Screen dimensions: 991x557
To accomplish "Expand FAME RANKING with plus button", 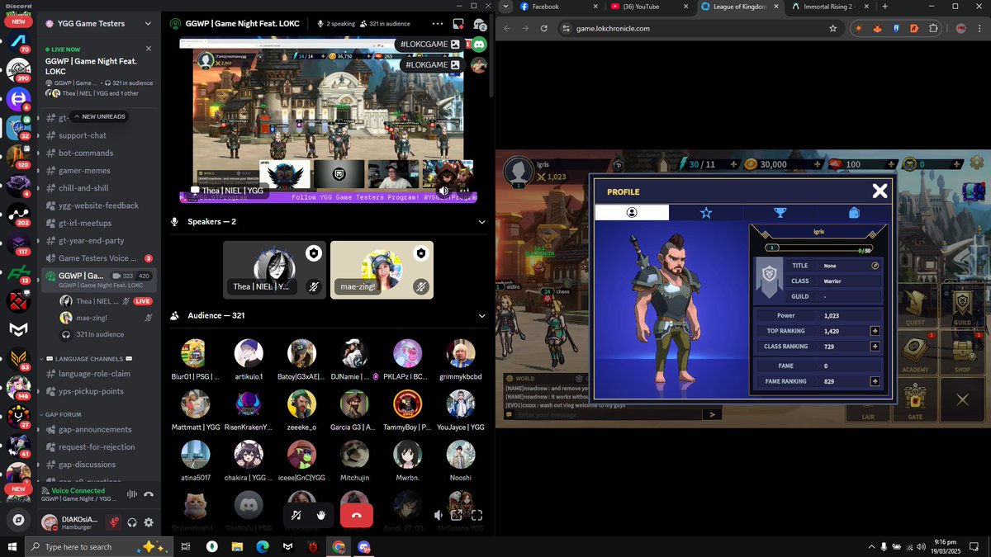I will [875, 381].
